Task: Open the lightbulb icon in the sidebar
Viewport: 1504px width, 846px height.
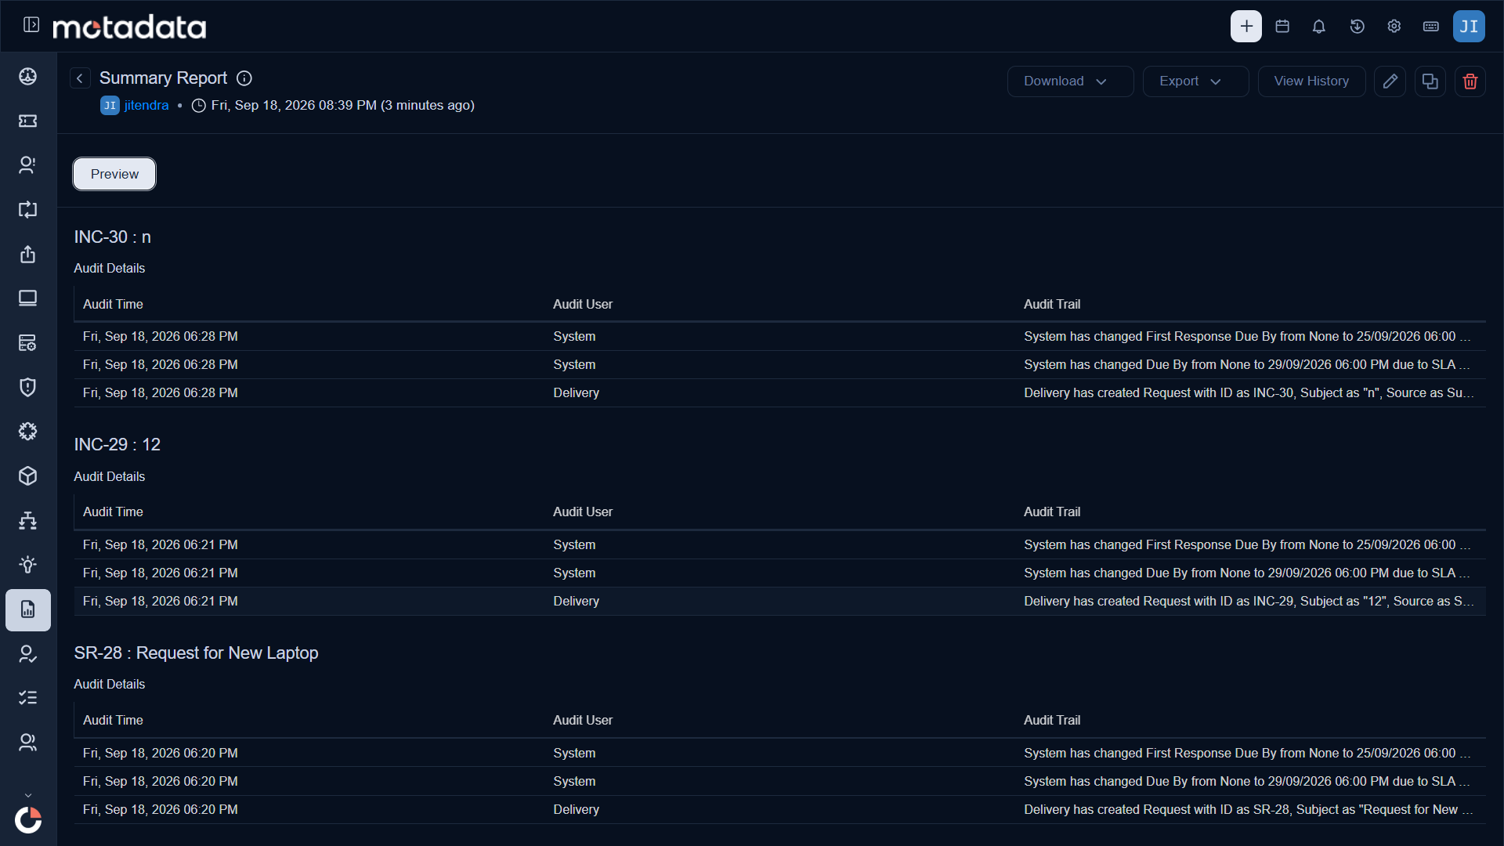Action: (x=28, y=565)
